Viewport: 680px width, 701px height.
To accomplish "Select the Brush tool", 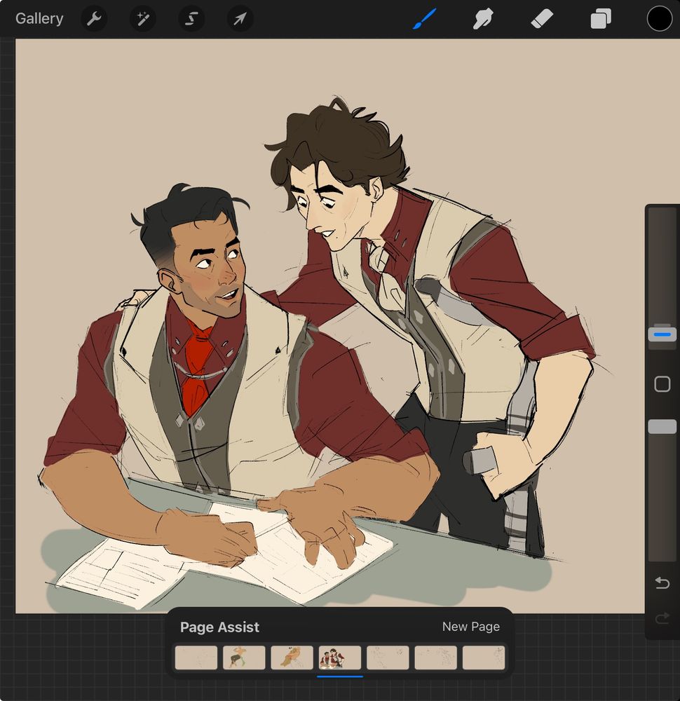I will tap(424, 19).
